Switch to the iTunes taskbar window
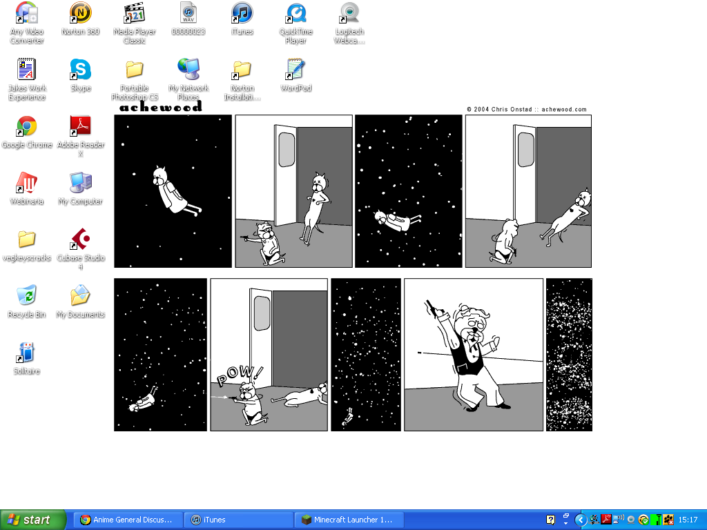This screenshot has width=707, height=530. pyautogui.click(x=238, y=520)
